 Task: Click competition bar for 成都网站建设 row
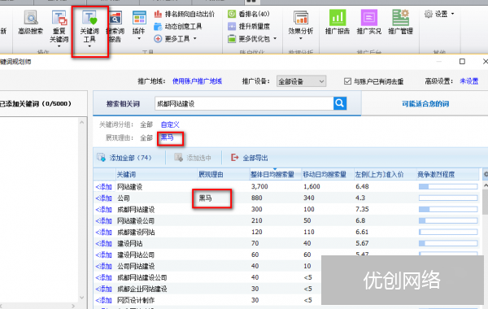pyautogui.click(x=448, y=210)
